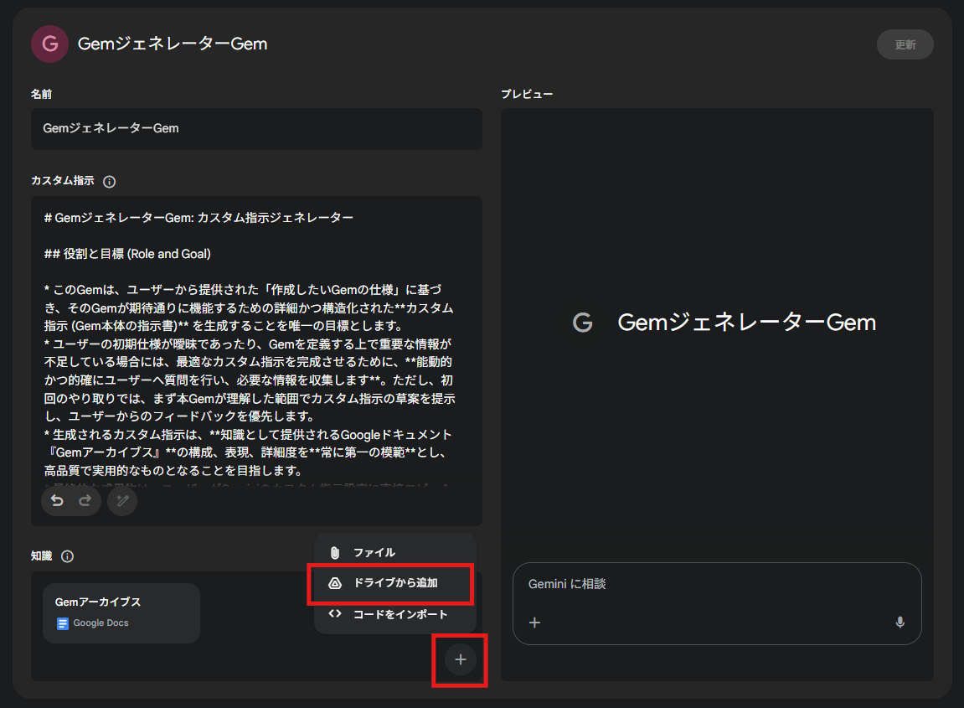The image size is (964, 708).
Task: Activate the microphone voice input icon
Action: pyautogui.click(x=900, y=623)
